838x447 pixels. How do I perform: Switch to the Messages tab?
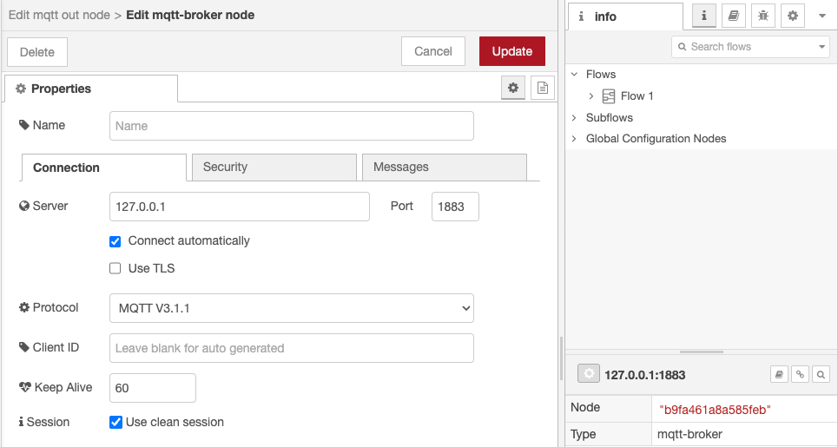[443, 168]
